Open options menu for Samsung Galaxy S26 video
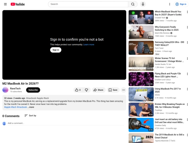 tap(187, 42)
